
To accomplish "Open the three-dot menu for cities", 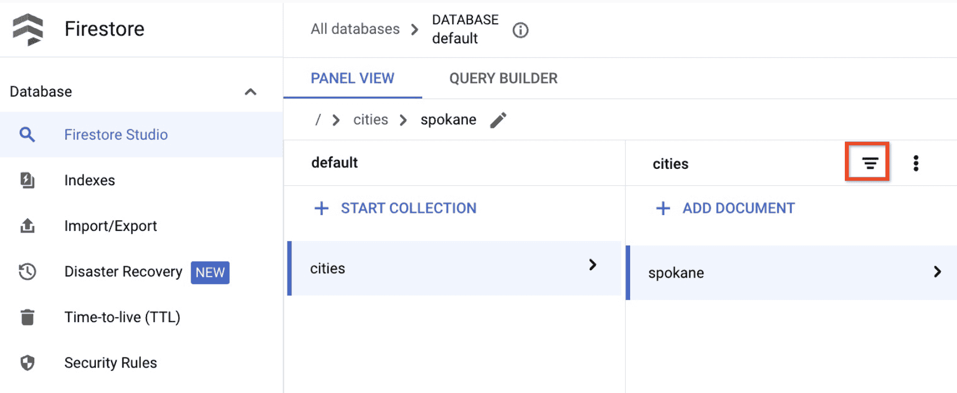I will pos(915,163).
